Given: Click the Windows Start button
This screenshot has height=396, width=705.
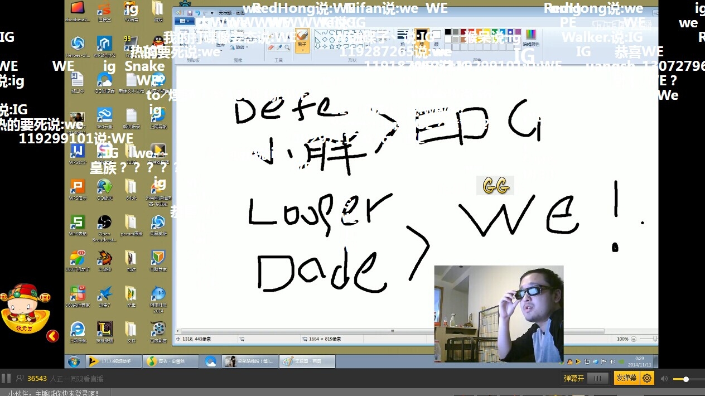Looking at the screenshot, I should click(74, 361).
